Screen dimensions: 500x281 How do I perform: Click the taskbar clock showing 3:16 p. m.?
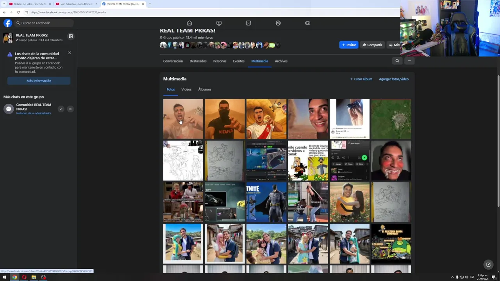[x=482, y=277]
